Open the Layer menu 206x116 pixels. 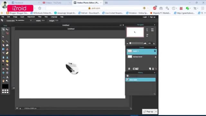tap(22, 17)
